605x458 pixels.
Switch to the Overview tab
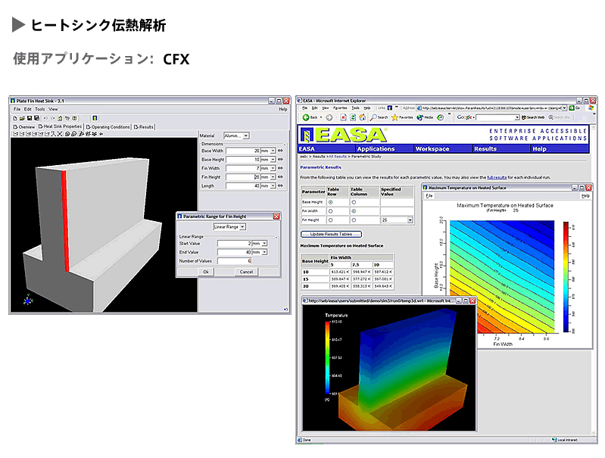point(24,126)
